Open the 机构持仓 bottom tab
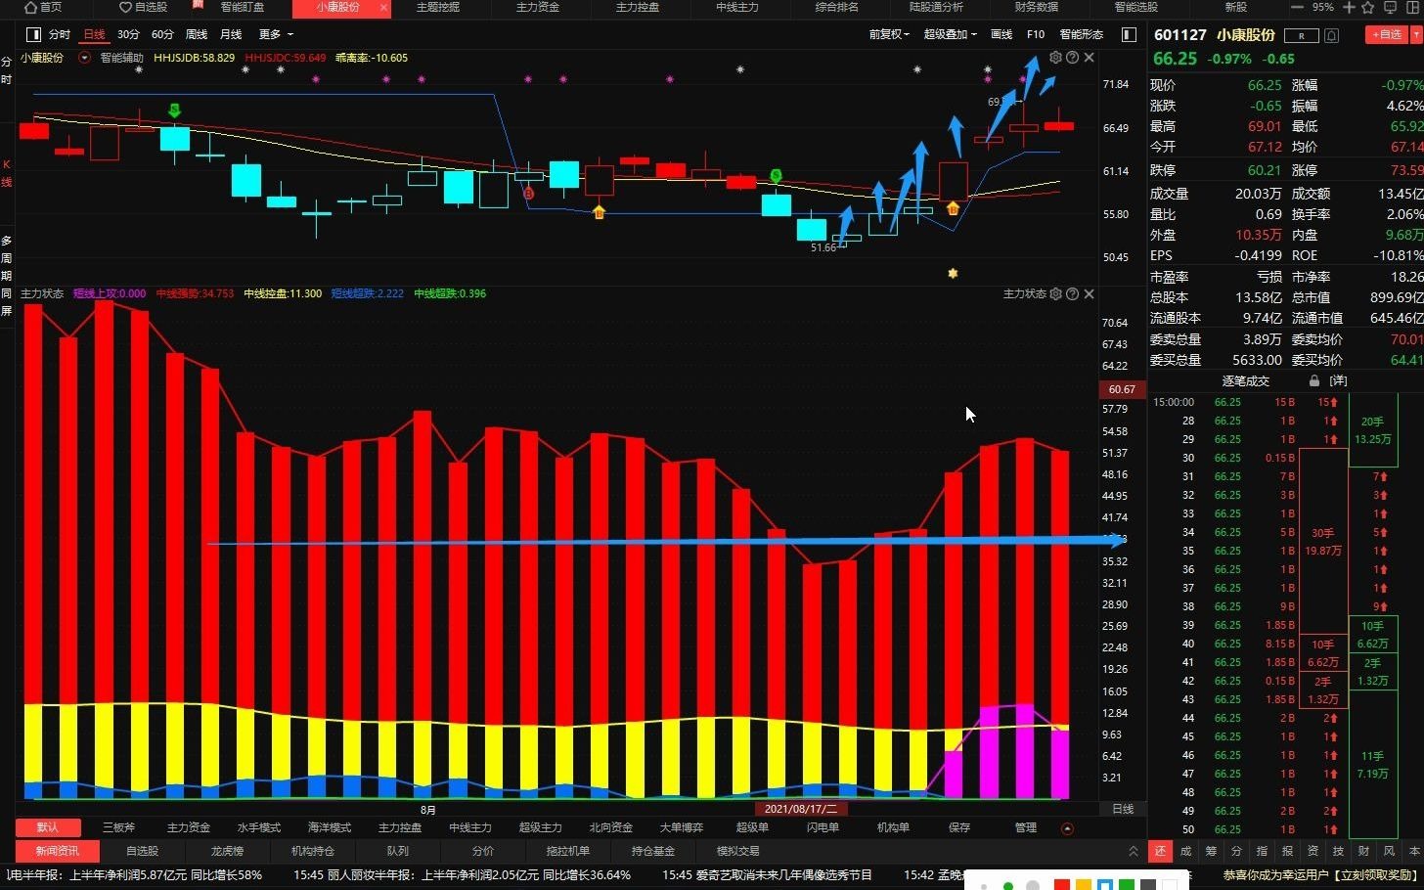The height and width of the screenshot is (890, 1424). [313, 851]
